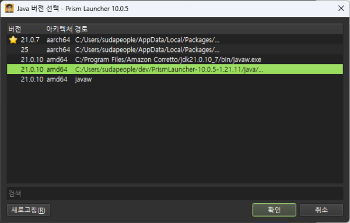The image size is (350, 223).
Task: Close the Java version selection dialog
Action: (x=341, y=9)
